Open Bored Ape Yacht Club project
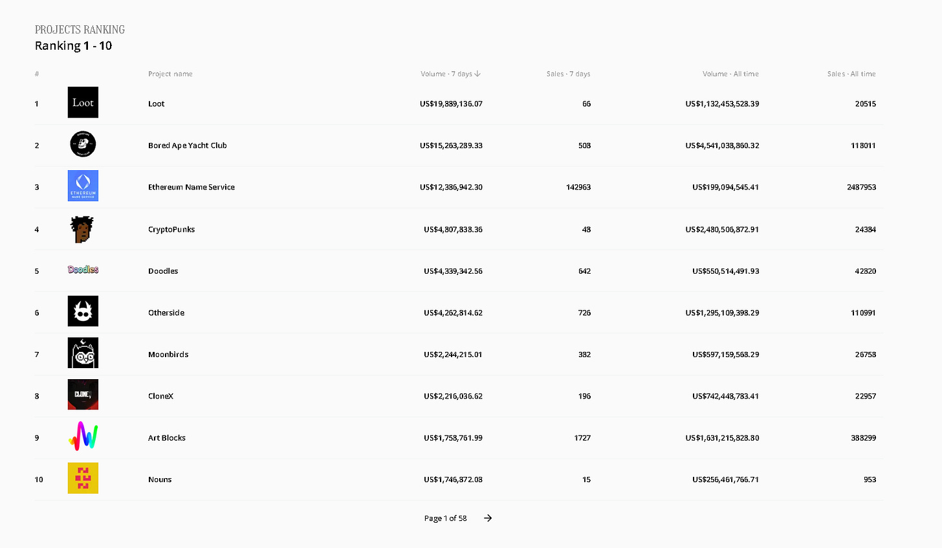Image resolution: width=942 pixels, height=548 pixels. pos(188,146)
